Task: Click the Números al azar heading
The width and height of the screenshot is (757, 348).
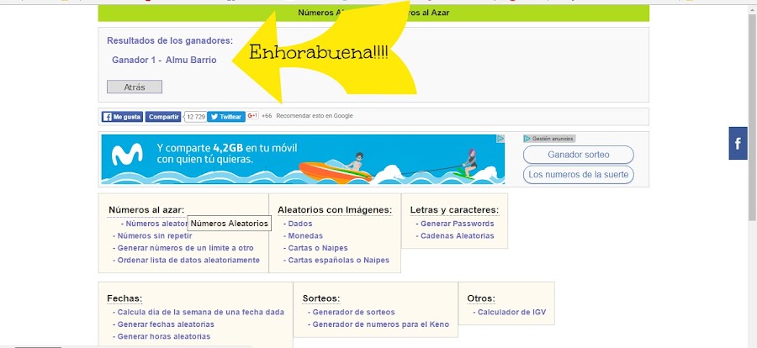Action: pyautogui.click(x=146, y=210)
